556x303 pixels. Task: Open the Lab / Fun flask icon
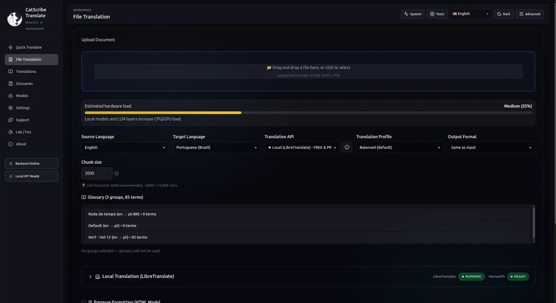tap(10, 132)
